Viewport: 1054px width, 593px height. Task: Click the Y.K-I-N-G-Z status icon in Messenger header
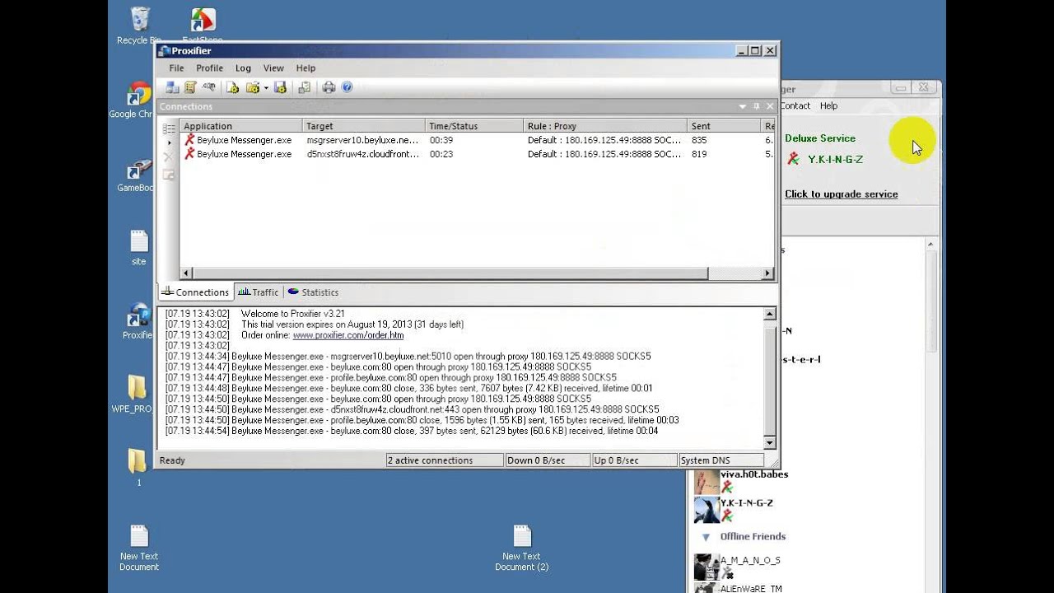pos(793,159)
